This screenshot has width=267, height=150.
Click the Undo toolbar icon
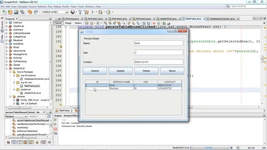30,12
